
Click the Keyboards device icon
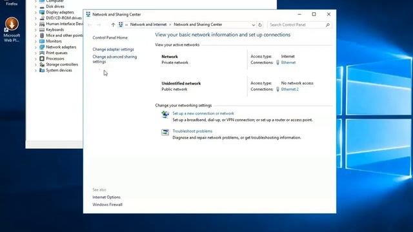pyautogui.click(x=42, y=30)
